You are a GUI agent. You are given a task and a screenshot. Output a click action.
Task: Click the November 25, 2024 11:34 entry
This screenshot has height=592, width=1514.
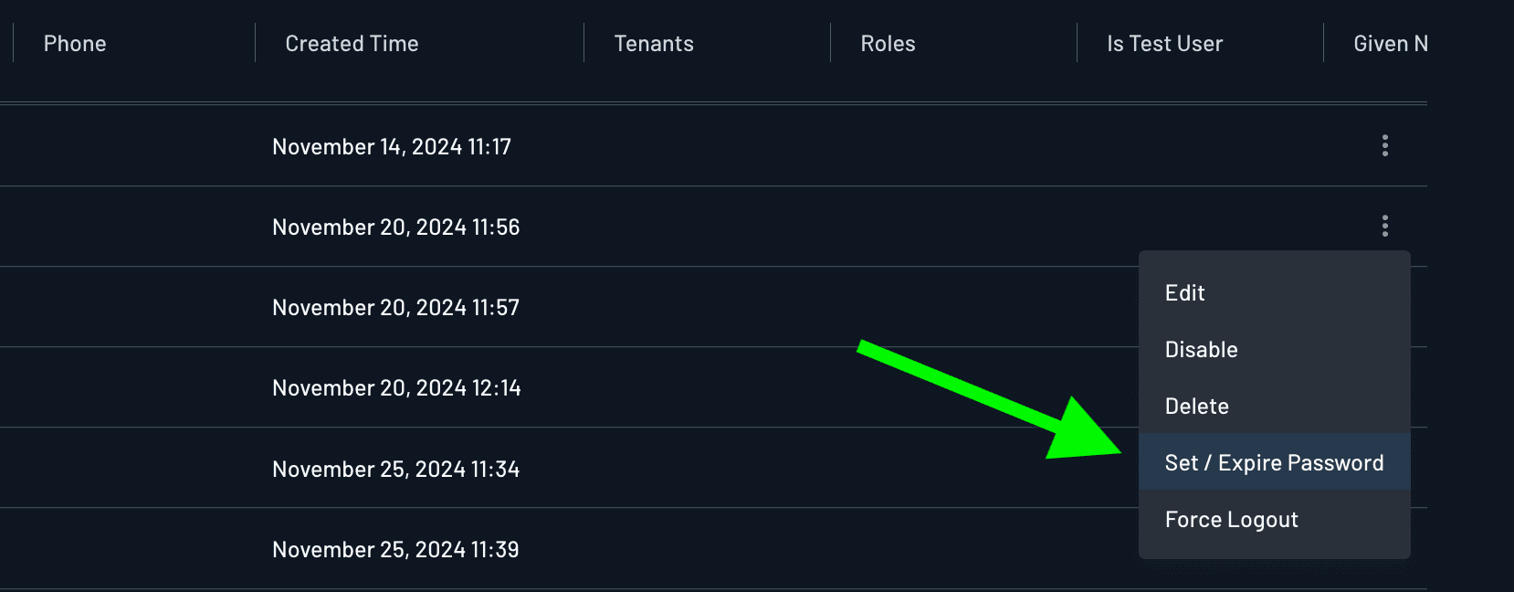395,470
